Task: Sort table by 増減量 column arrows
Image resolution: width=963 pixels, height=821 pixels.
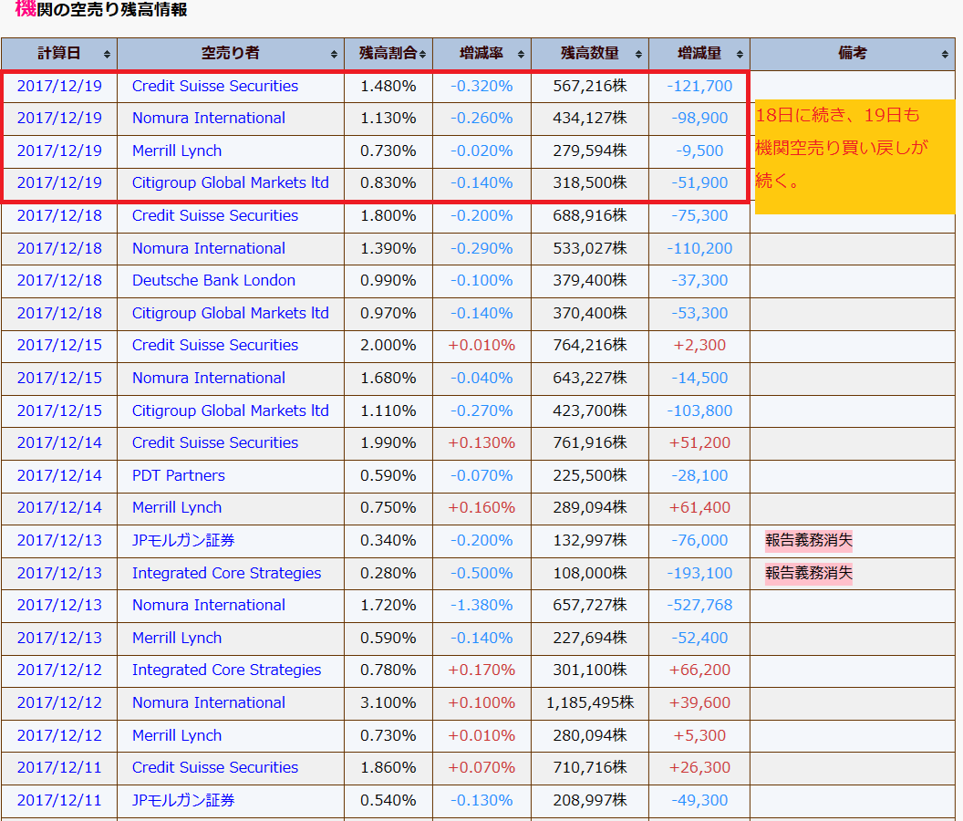Action: [x=740, y=54]
